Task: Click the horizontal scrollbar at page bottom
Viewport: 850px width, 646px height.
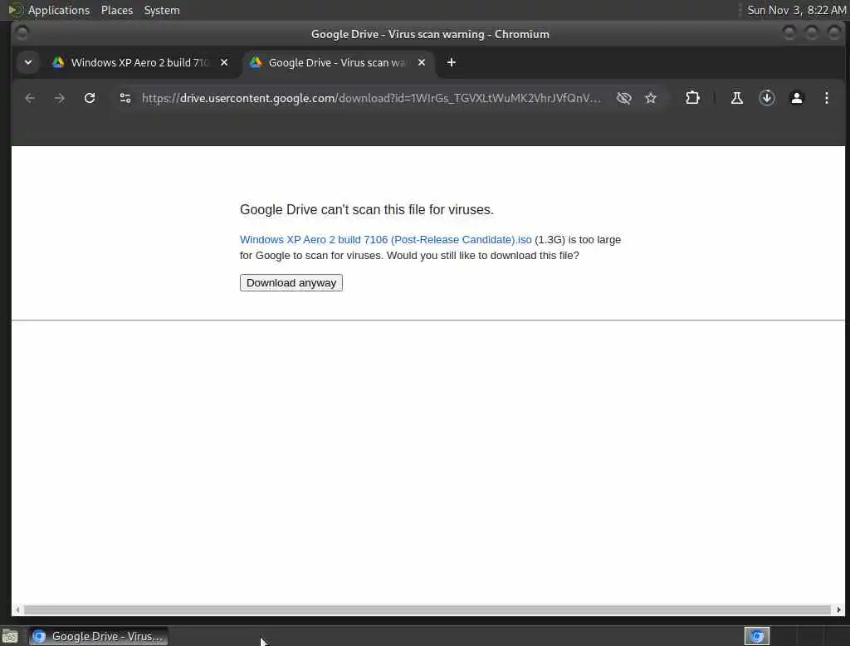Action: (x=427, y=609)
